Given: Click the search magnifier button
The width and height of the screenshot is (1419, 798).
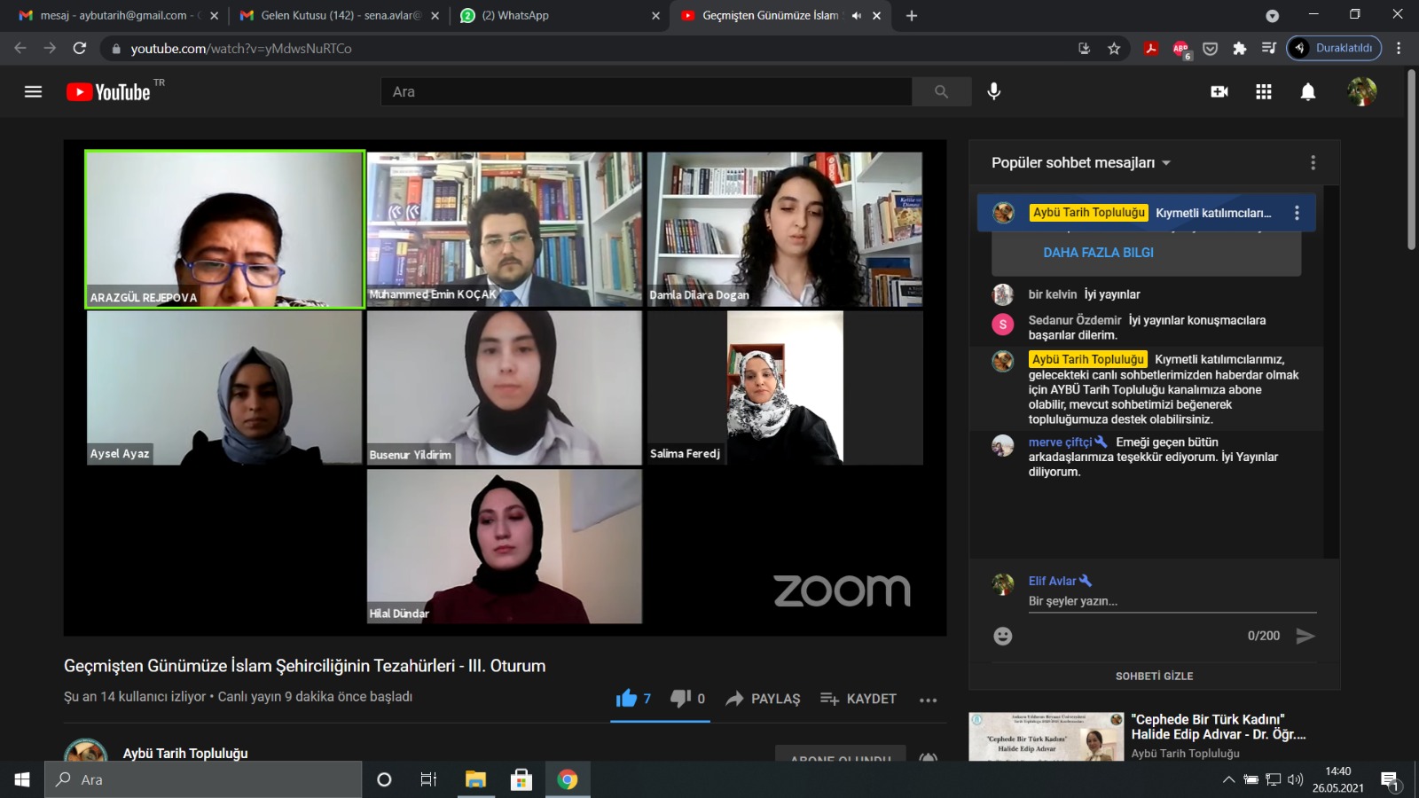Looking at the screenshot, I should pyautogui.click(x=941, y=91).
